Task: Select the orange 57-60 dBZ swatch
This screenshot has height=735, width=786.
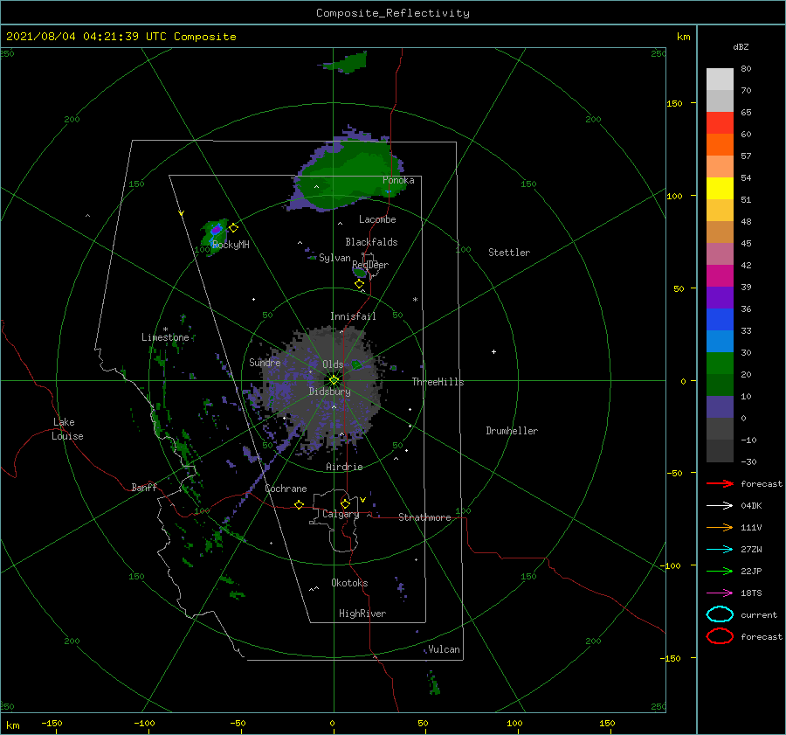Action: (x=720, y=145)
